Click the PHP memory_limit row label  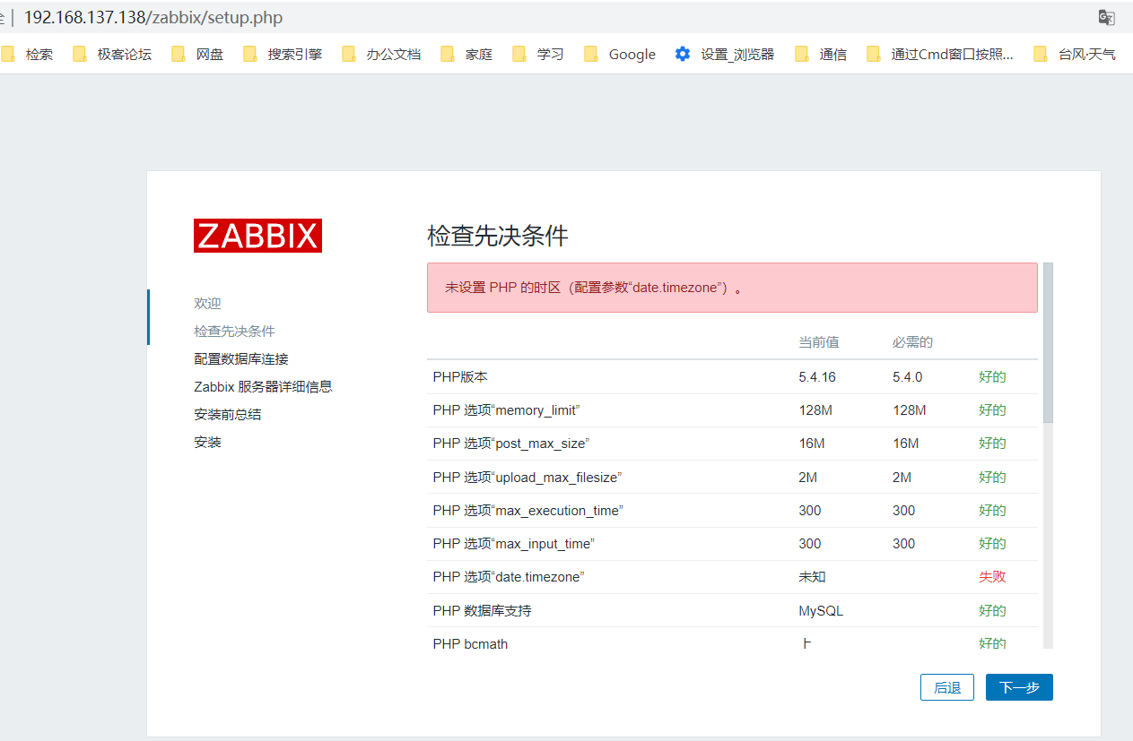507,410
